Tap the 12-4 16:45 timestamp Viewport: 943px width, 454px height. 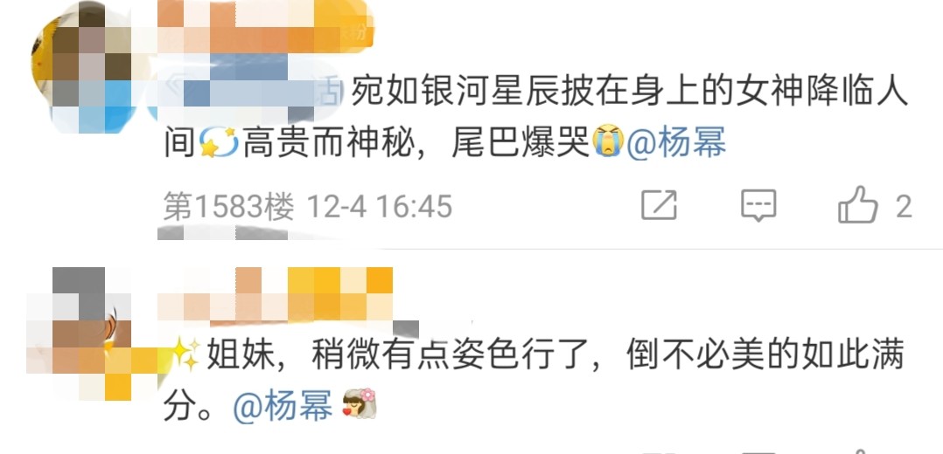point(380,207)
